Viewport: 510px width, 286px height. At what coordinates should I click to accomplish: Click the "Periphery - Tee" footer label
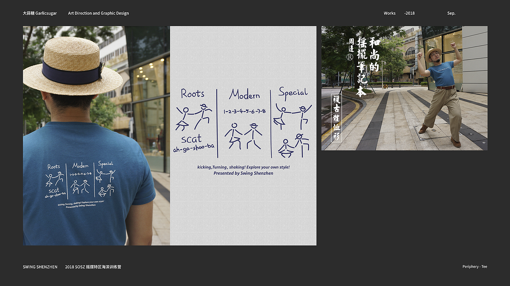point(475,267)
